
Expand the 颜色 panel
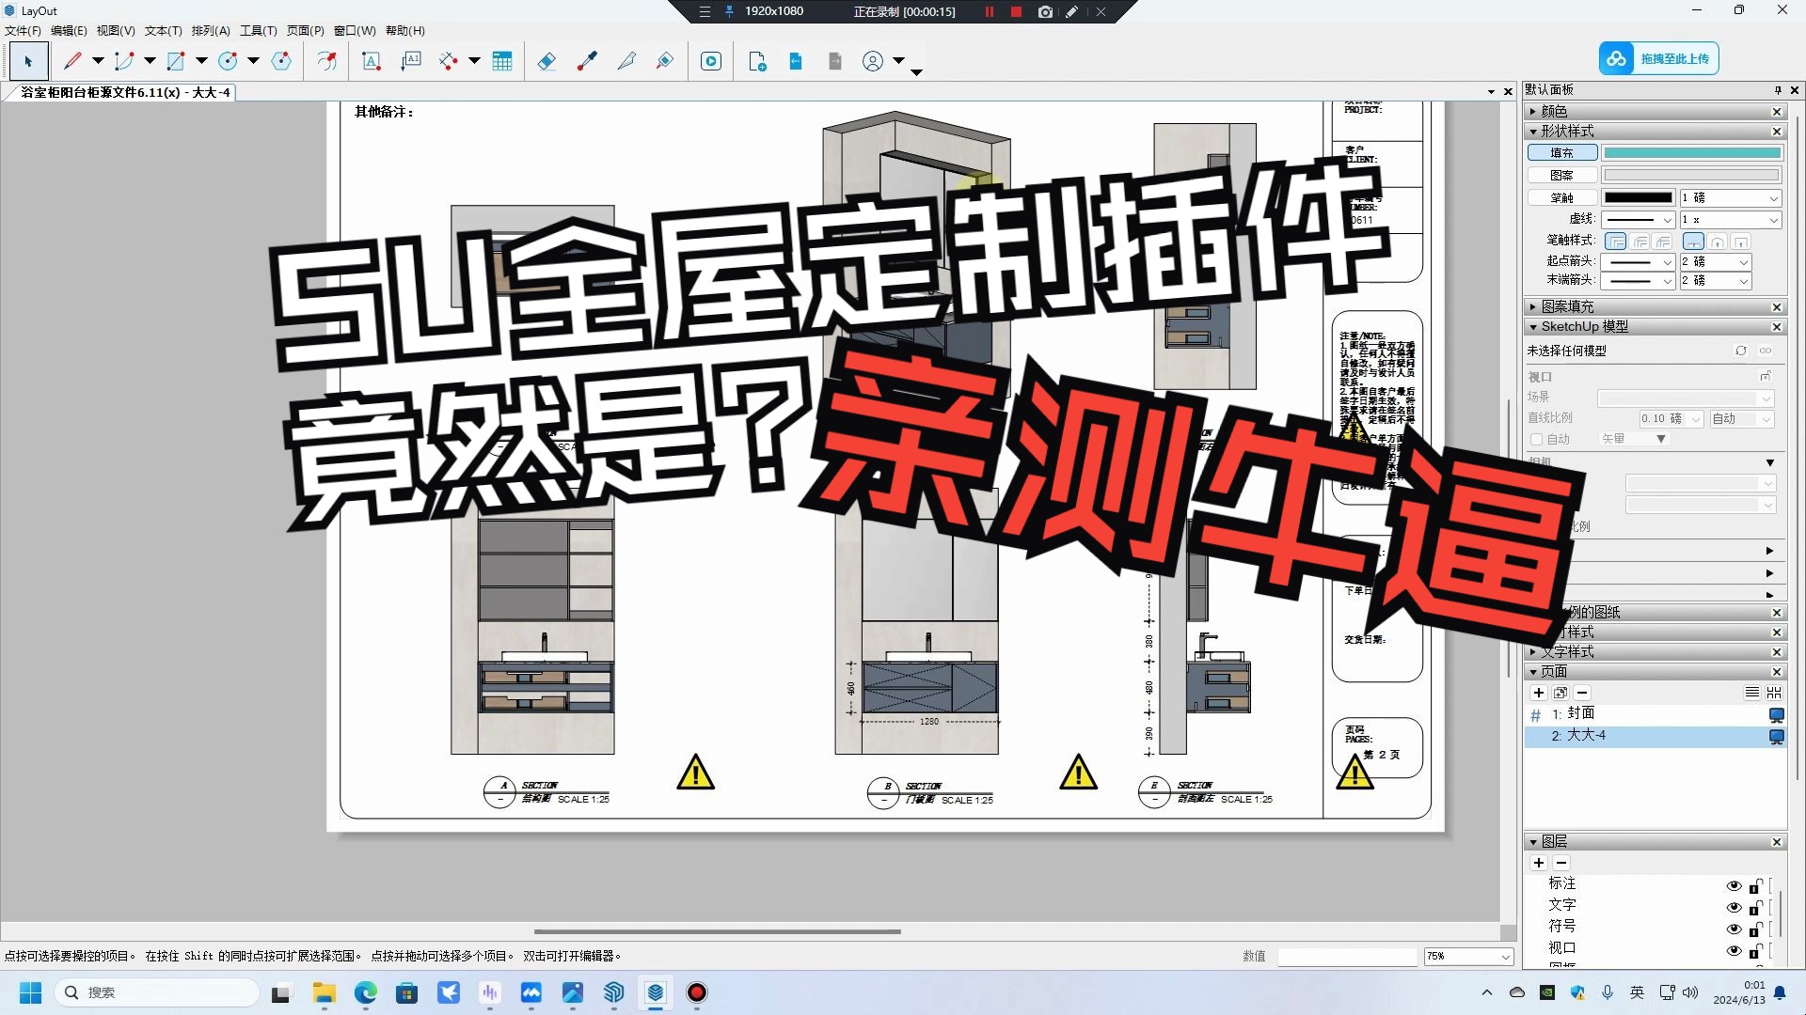(1534, 112)
